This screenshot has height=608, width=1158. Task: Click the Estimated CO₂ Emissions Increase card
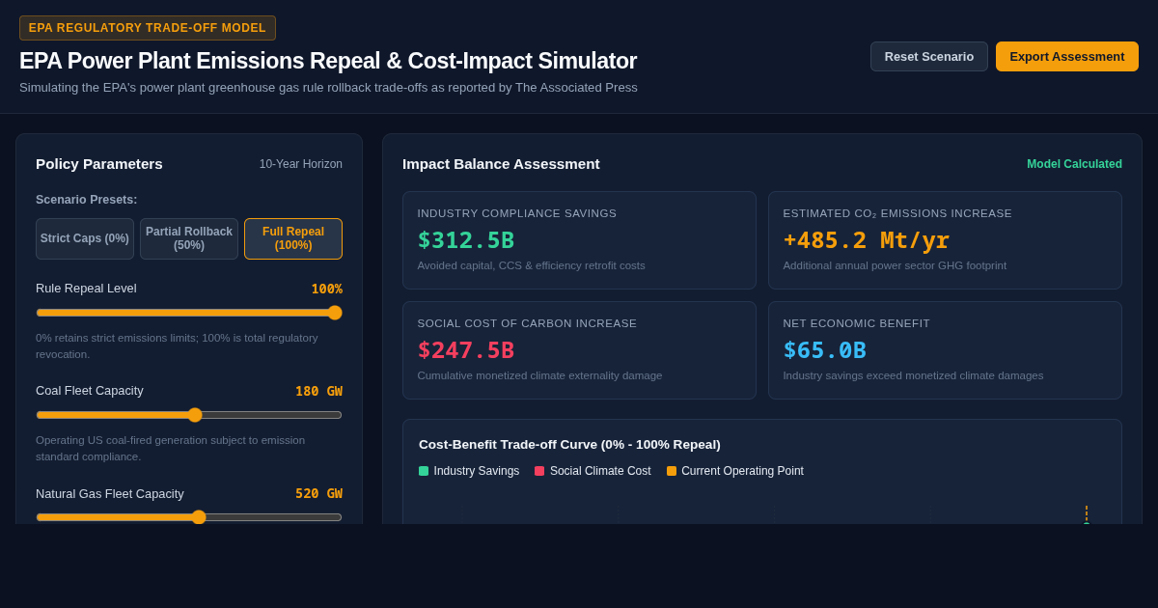(945, 240)
